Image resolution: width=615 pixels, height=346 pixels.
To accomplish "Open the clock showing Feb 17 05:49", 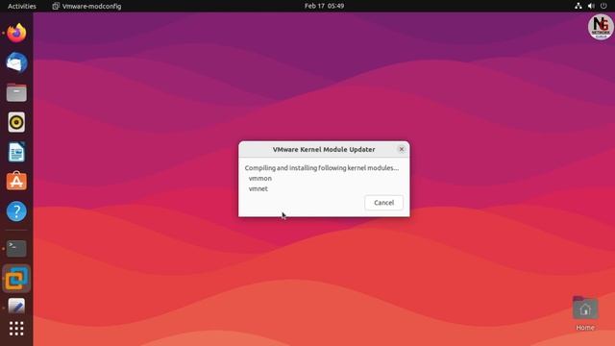I will click(x=325, y=6).
